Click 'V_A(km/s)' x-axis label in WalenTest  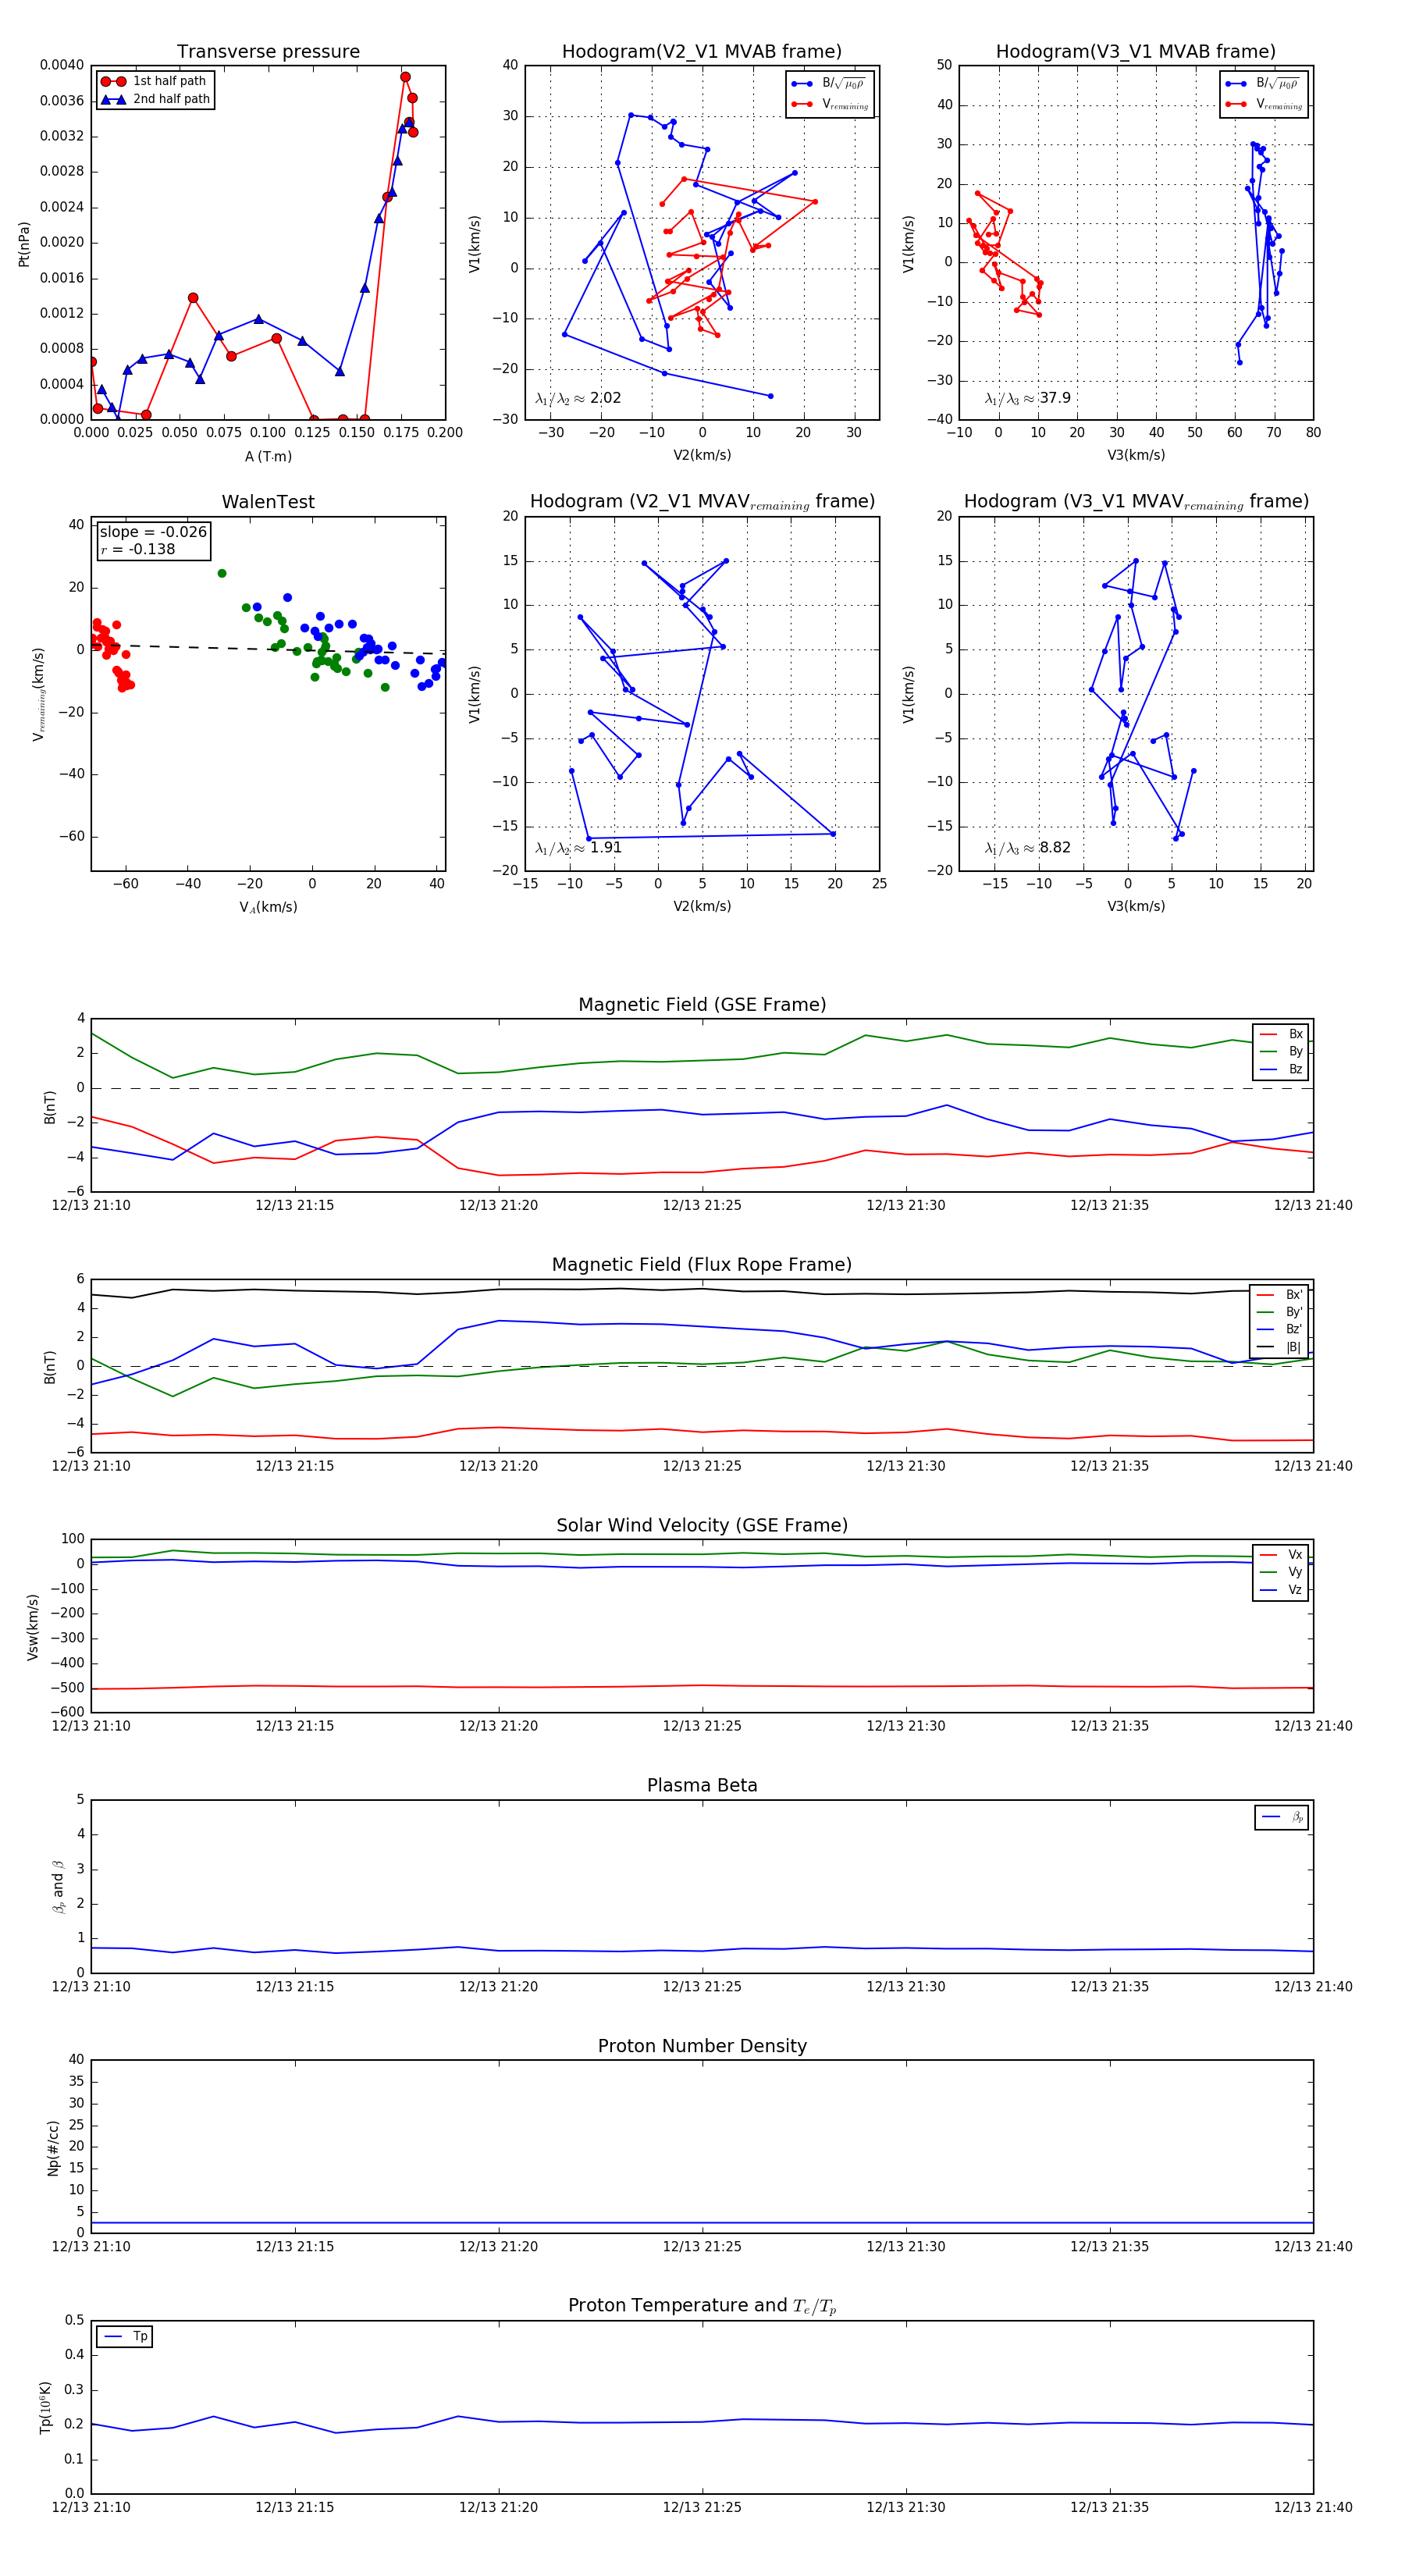268,907
